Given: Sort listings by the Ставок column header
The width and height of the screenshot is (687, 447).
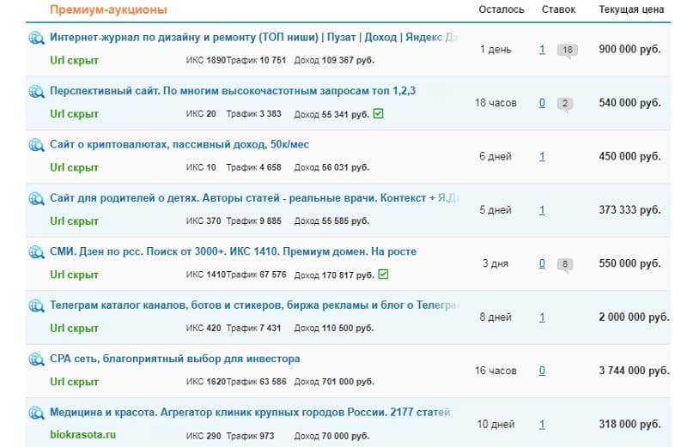Looking at the screenshot, I should (x=559, y=9).
